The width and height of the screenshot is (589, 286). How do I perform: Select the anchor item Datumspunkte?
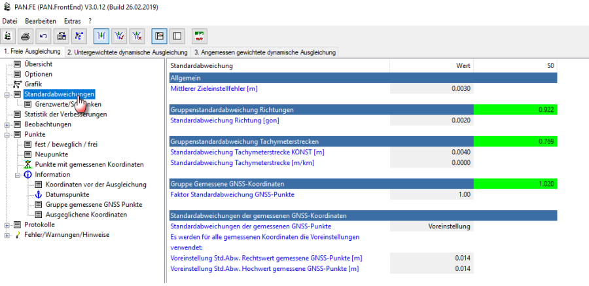[67, 194]
